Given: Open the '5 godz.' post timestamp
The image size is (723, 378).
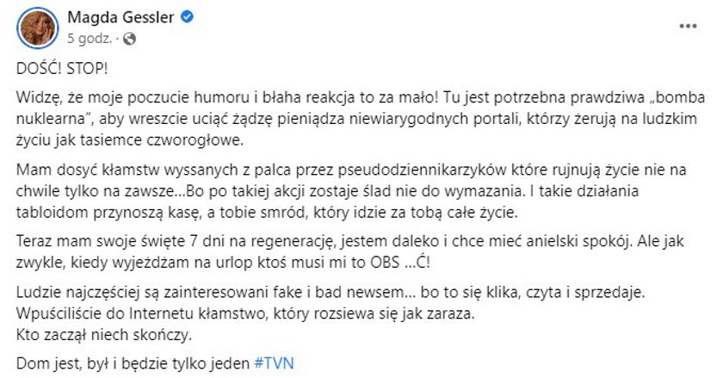Looking at the screenshot, I should [x=90, y=39].
